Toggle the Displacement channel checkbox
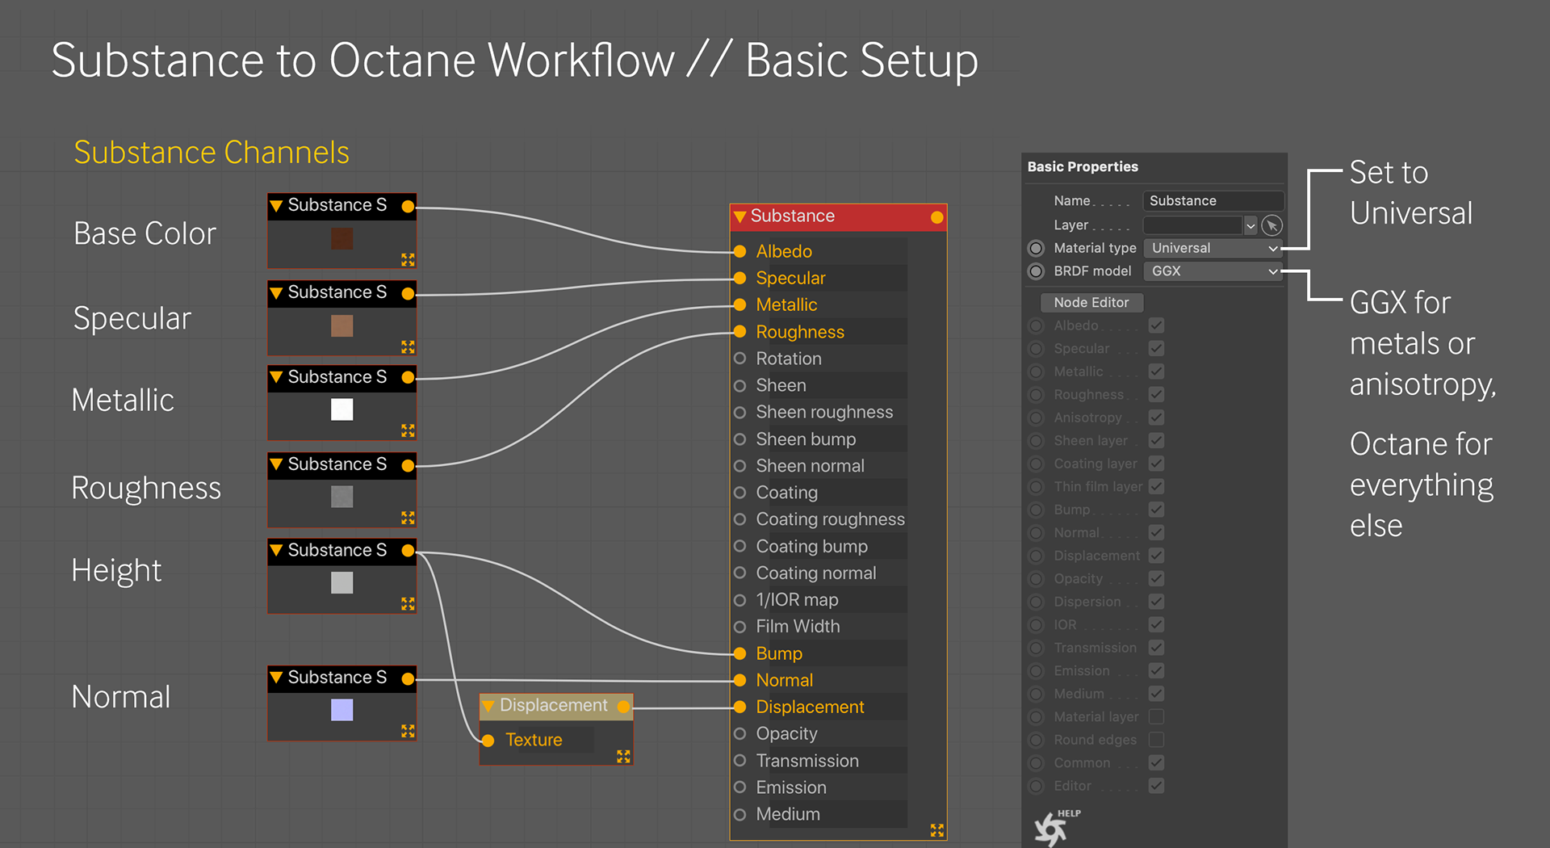The height and width of the screenshot is (848, 1550). click(x=1156, y=556)
